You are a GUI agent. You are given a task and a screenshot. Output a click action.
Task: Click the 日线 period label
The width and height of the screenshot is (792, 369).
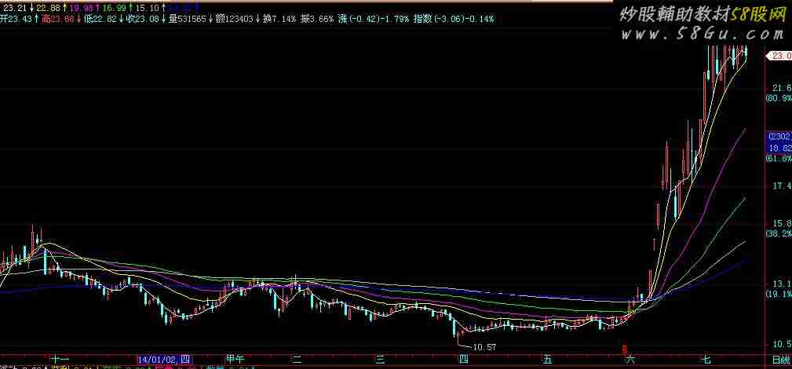tap(780, 360)
